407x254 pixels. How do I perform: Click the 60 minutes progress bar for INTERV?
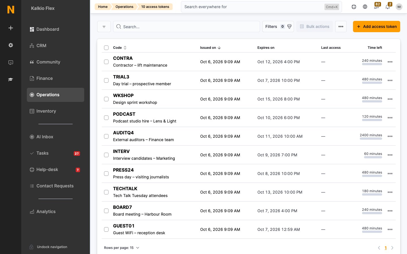pos(373,157)
